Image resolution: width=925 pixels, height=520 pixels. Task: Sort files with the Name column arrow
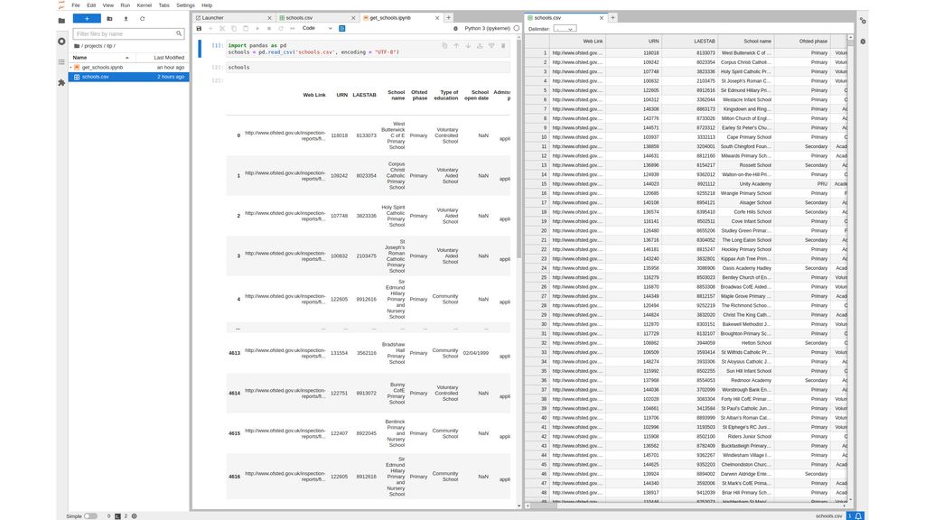126,57
